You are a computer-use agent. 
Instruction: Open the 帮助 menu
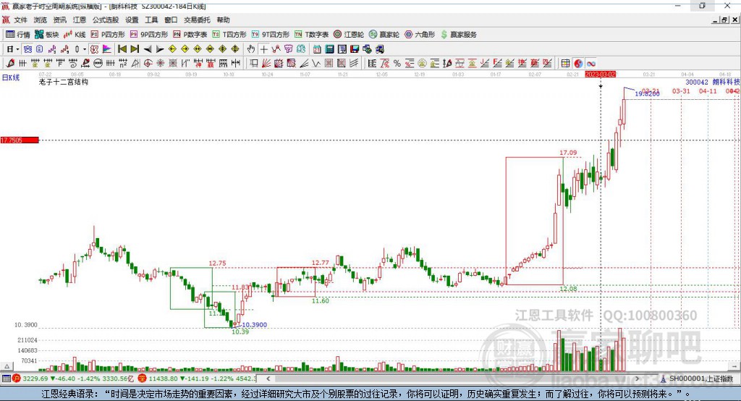tap(223, 20)
